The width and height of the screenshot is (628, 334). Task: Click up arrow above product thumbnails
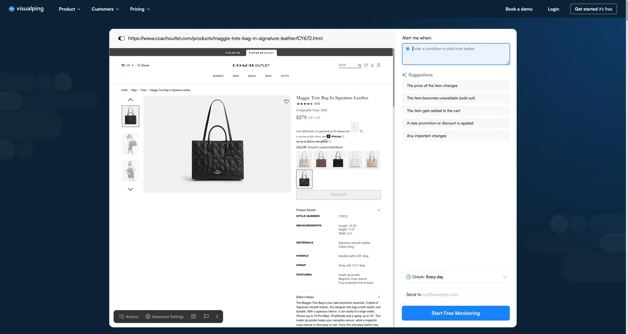[x=130, y=100]
